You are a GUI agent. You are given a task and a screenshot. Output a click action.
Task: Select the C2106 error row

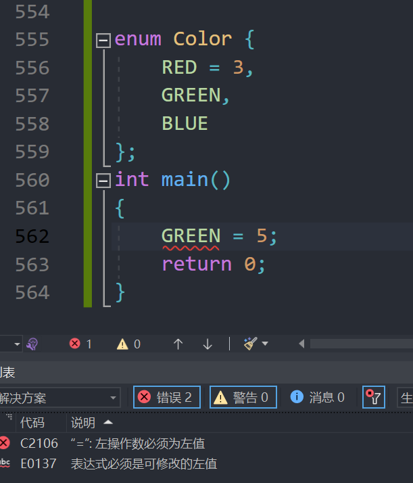pos(207,444)
